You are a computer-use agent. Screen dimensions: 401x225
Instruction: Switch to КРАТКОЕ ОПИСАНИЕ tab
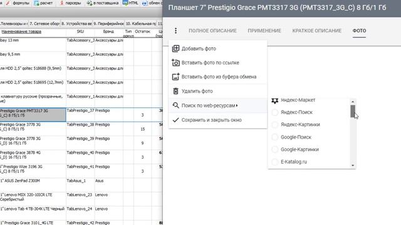[x=316, y=31]
